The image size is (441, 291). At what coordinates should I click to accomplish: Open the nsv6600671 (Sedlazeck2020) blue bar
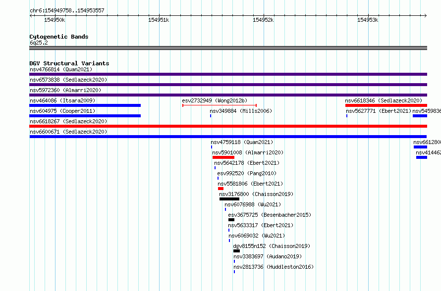pos(228,137)
